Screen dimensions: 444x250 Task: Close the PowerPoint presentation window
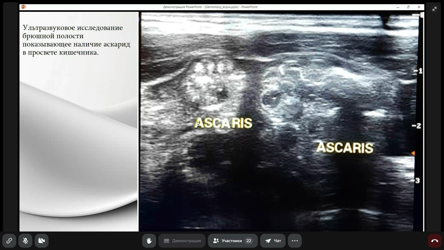[419, 7]
